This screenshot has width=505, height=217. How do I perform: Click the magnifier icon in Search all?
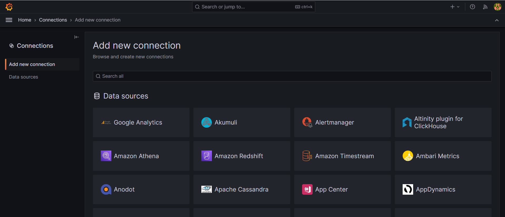pos(98,76)
